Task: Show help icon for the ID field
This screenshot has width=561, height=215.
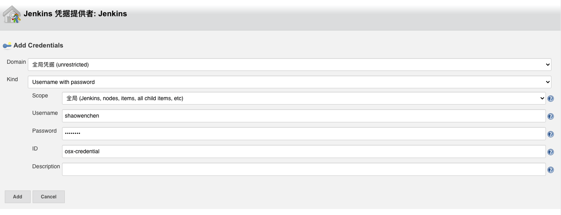Action: 551,152
